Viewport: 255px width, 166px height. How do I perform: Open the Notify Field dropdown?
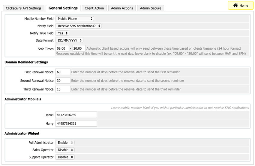[79, 26]
